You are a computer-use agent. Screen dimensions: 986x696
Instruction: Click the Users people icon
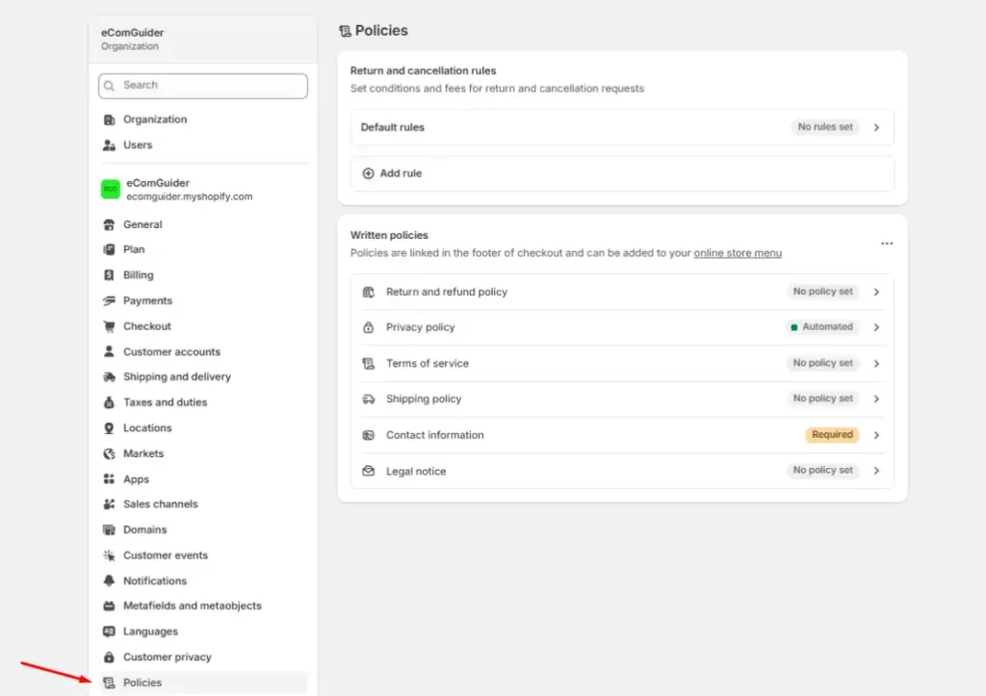(110, 145)
